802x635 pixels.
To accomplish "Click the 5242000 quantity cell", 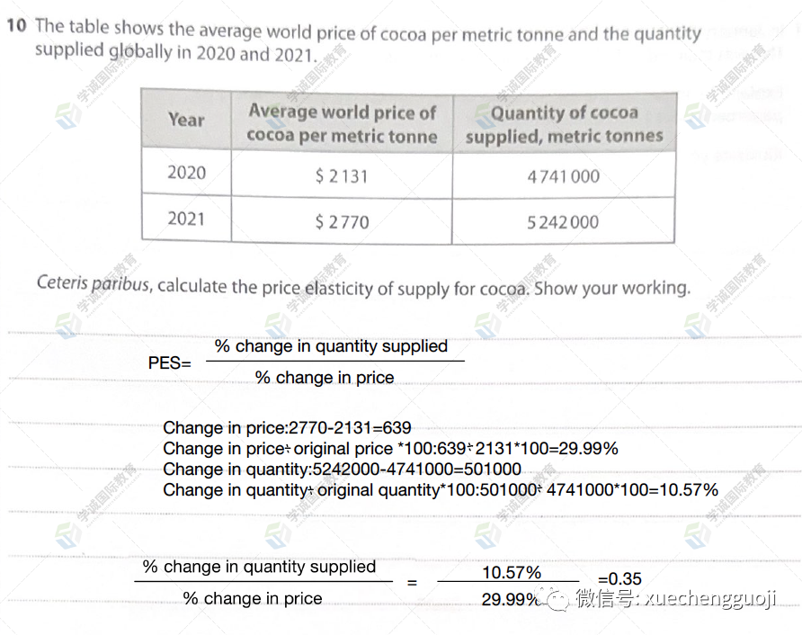I will tap(563, 221).
